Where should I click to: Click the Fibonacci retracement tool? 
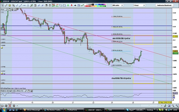[79, 5]
